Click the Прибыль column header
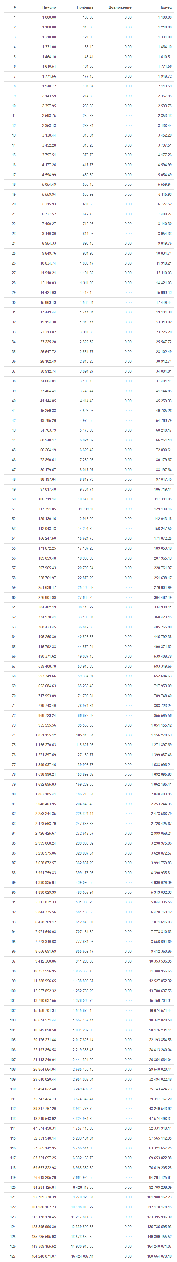The width and height of the screenshot is (177, 1262). point(85,7)
